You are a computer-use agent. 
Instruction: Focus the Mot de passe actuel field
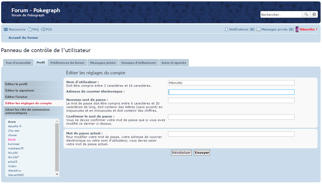point(231,134)
